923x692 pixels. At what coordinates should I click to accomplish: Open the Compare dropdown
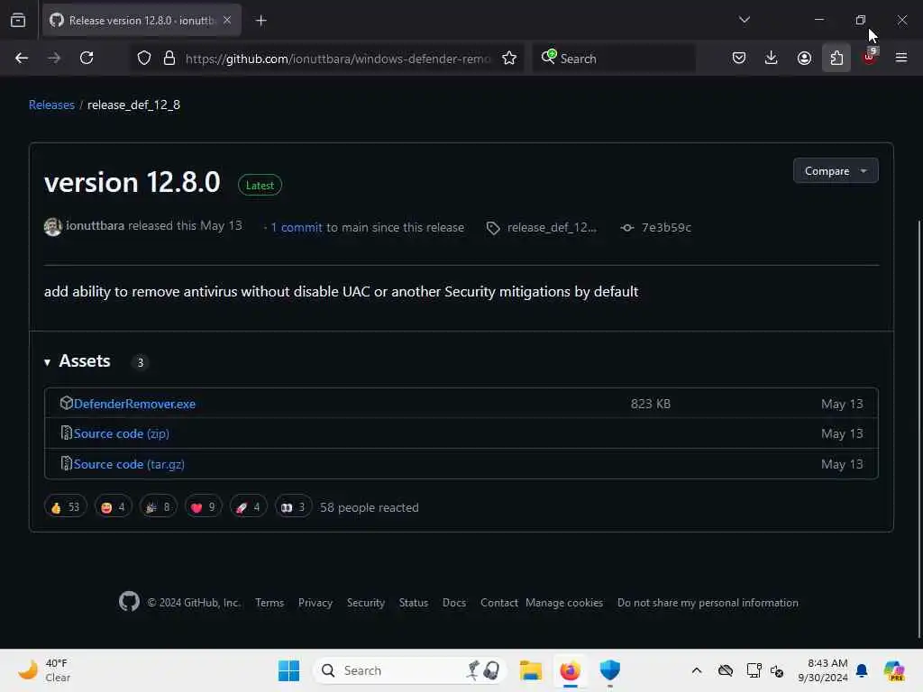pos(836,170)
